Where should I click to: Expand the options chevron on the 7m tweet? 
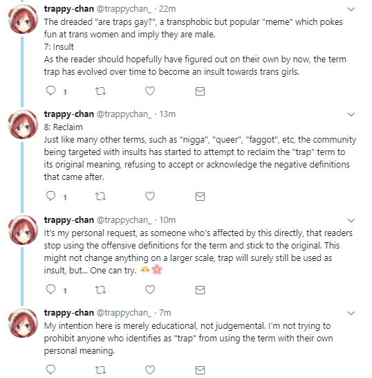[x=351, y=313]
